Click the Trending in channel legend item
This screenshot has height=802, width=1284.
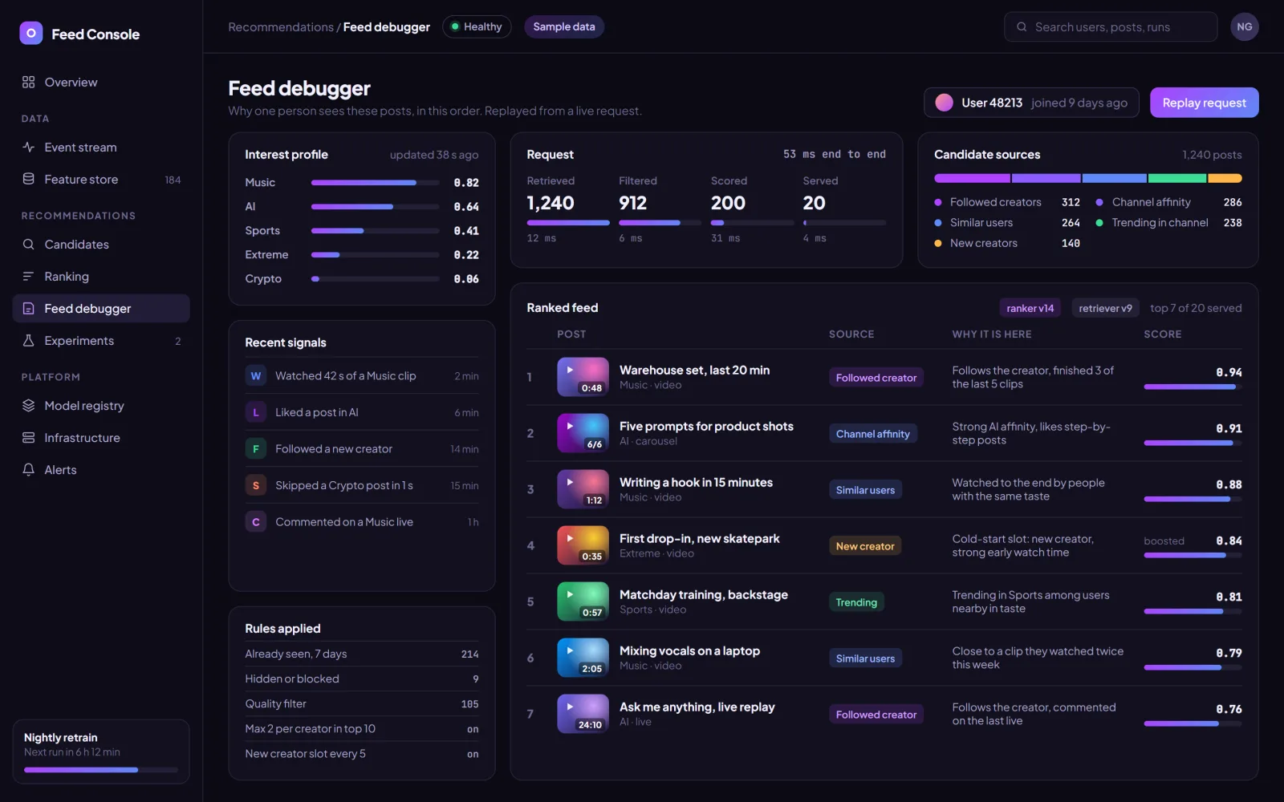click(x=1168, y=222)
